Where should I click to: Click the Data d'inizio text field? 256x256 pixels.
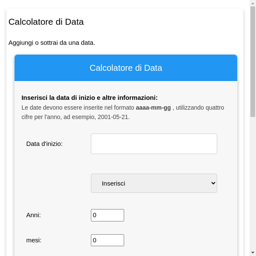[x=154, y=144]
